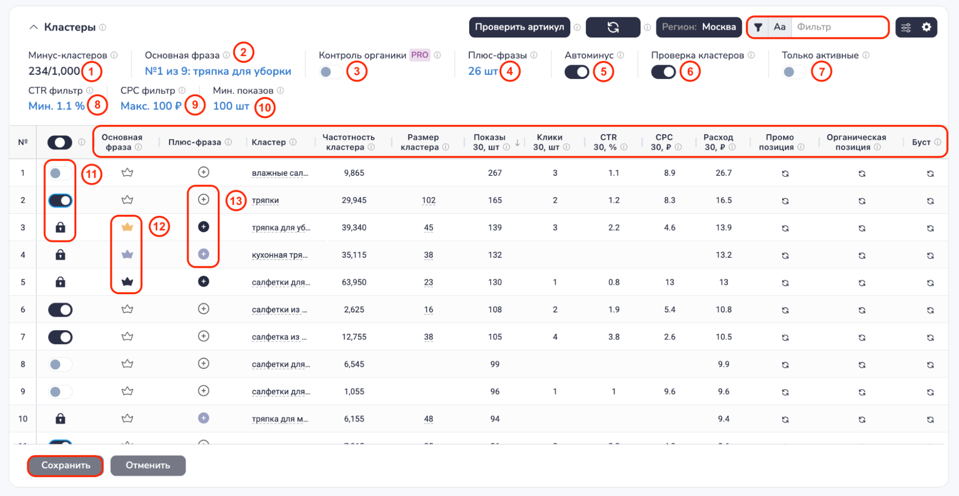This screenshot has height=496, width=959.
Task: Refresh Промо позиция in row 6
Action: coord(785,310)
